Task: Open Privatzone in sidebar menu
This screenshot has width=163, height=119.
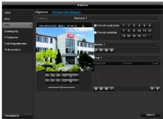Action: (18, 37)
